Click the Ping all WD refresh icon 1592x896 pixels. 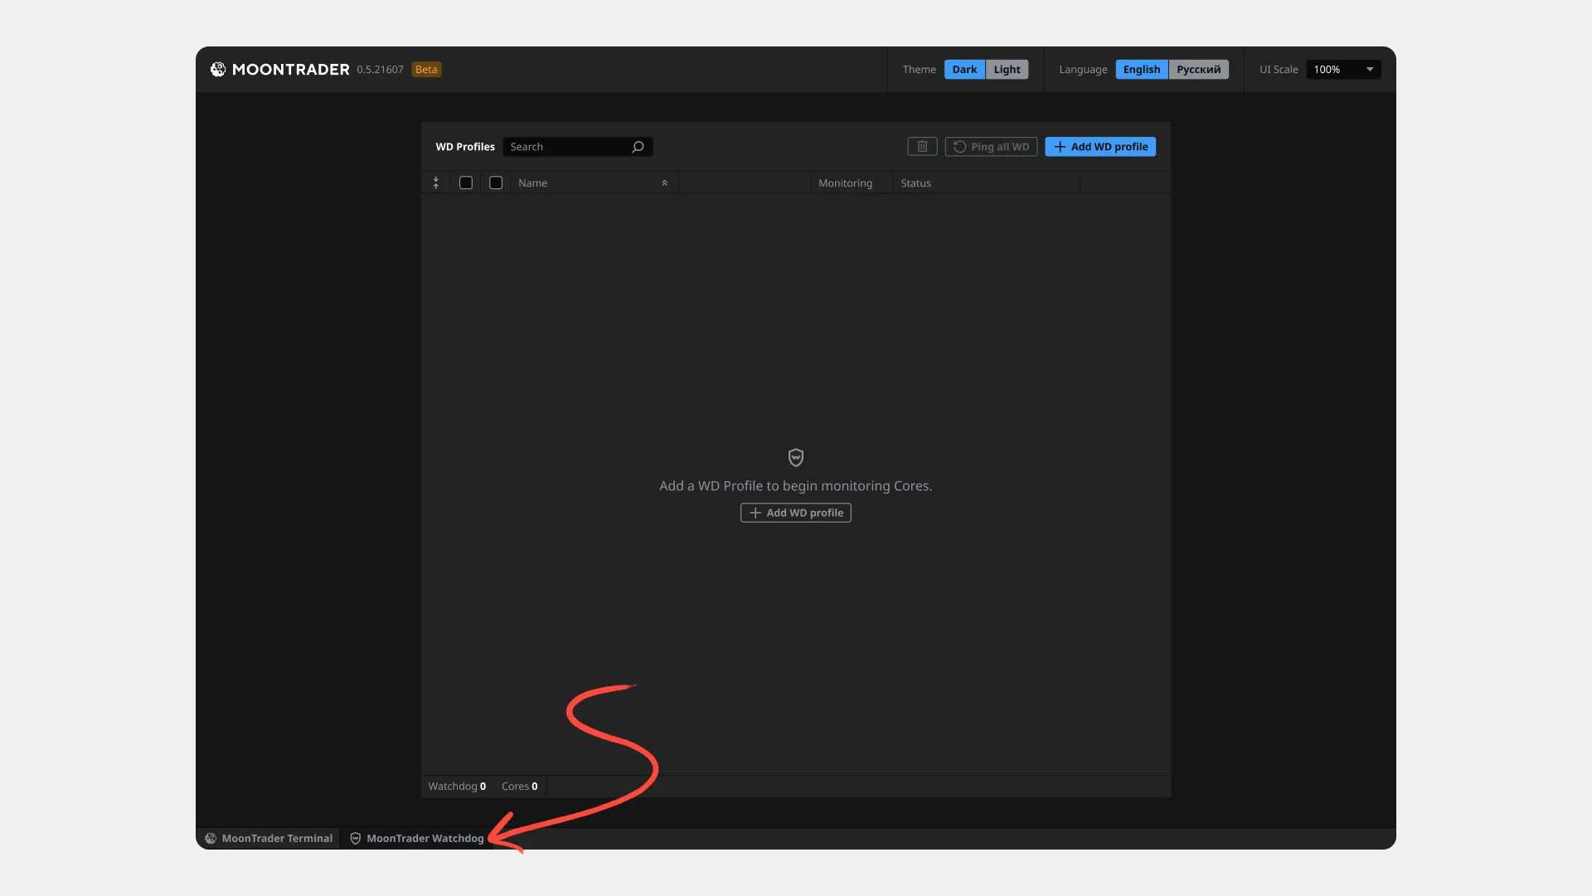[959, 147]
